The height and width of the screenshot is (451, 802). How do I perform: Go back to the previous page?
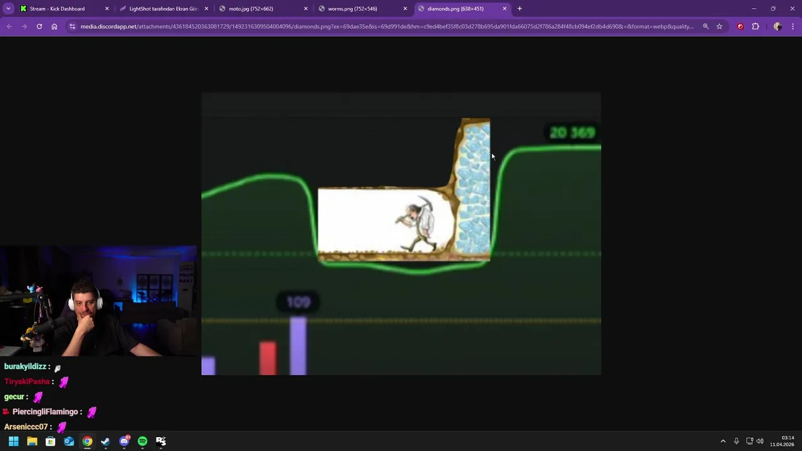tap(9, 26)
